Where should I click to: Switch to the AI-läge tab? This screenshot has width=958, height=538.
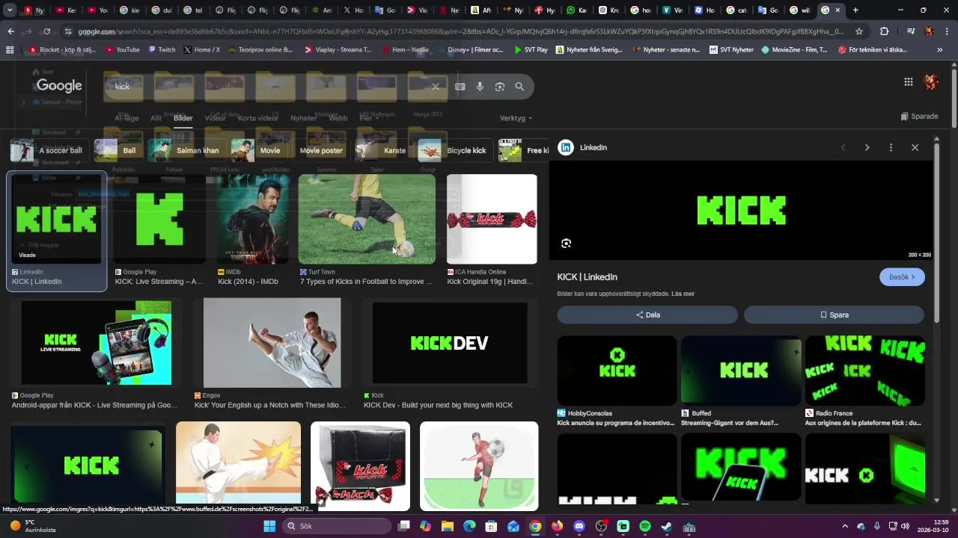tap(126, 118)
